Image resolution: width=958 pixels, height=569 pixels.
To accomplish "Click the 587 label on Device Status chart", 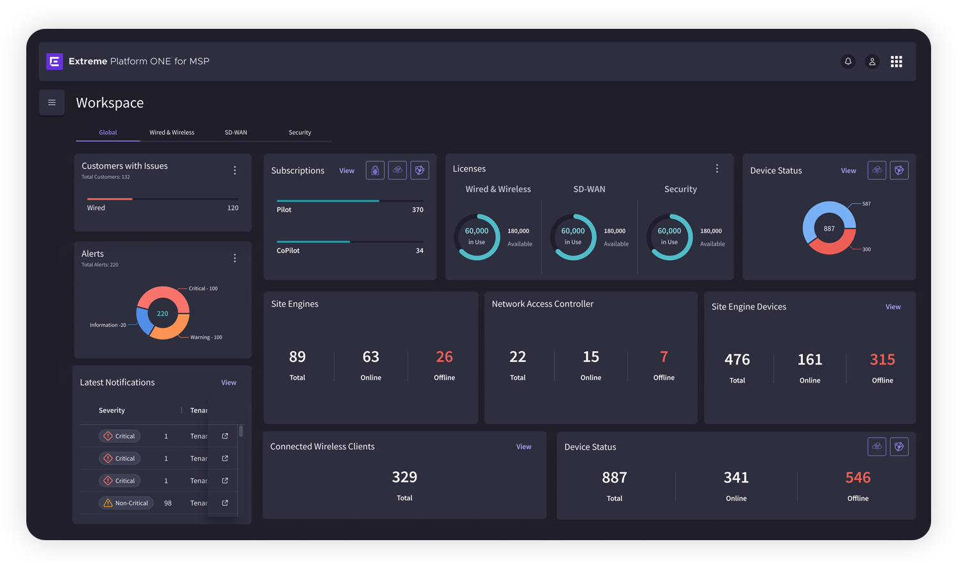I will [866, 204].
